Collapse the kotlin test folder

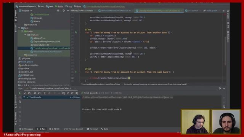pos(22,31)
